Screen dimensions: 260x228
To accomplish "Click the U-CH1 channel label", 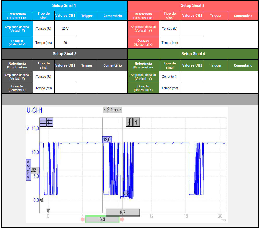I will tap(35, 110).
